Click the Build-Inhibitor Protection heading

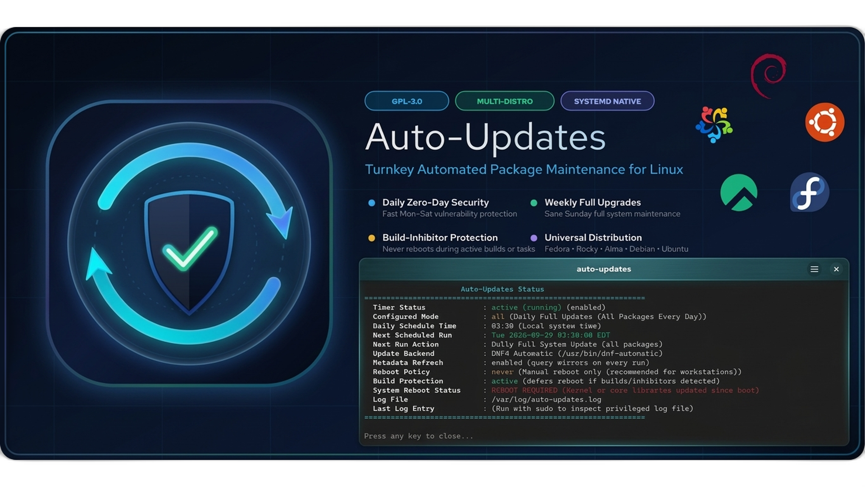point(440,238)
